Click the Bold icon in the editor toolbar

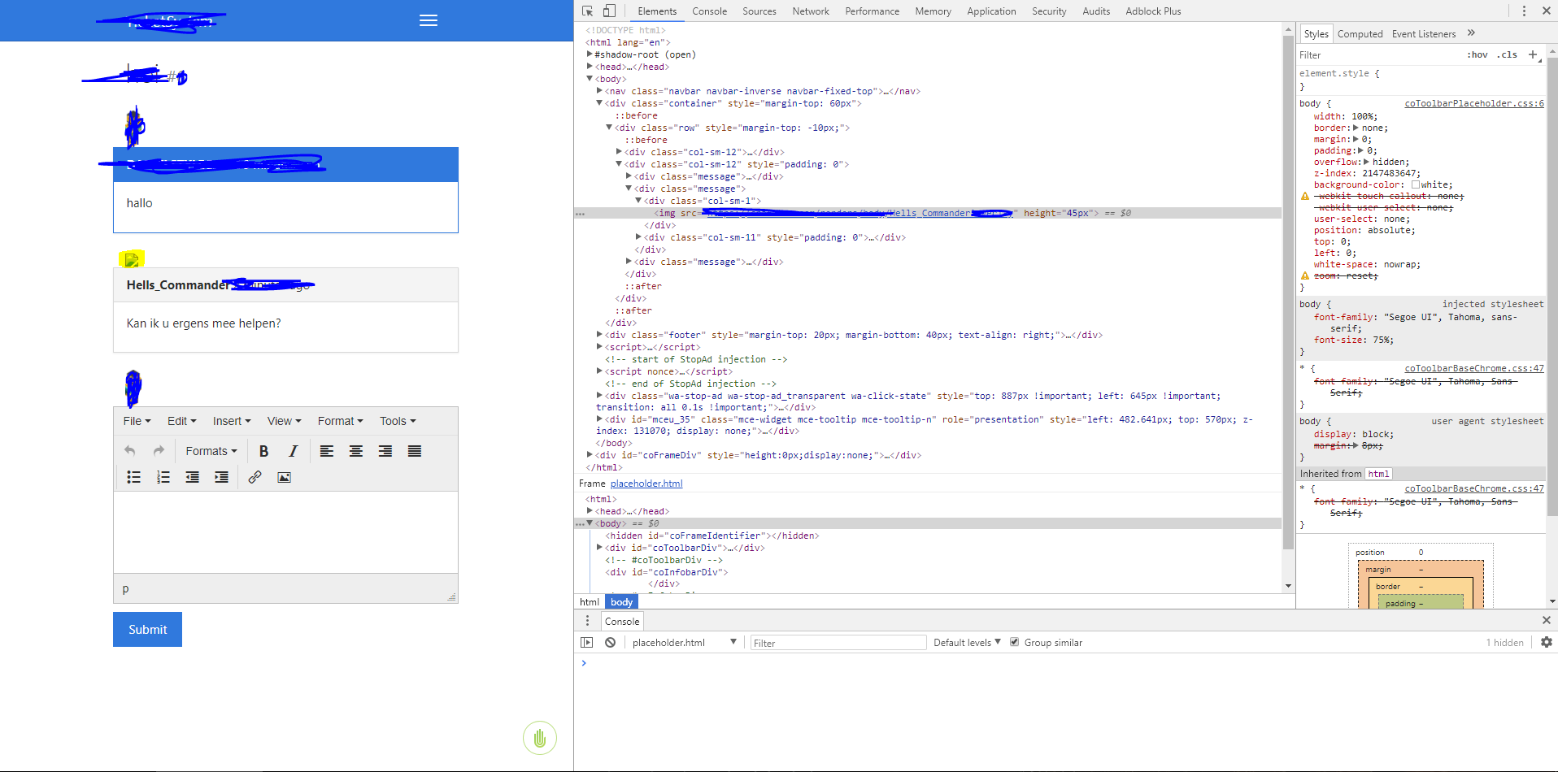tap(263, 450)
